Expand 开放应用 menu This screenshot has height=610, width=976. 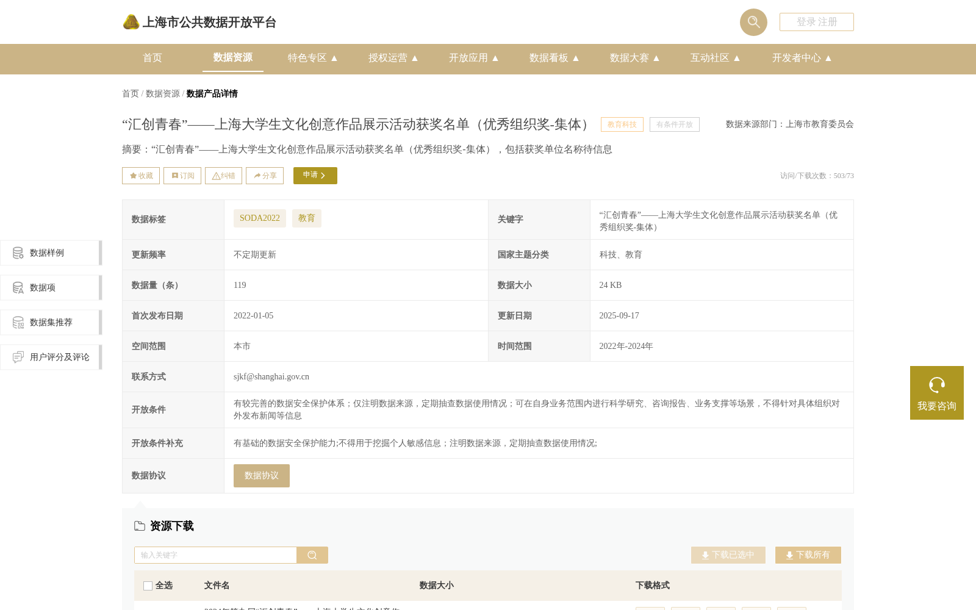pos(474,58)
